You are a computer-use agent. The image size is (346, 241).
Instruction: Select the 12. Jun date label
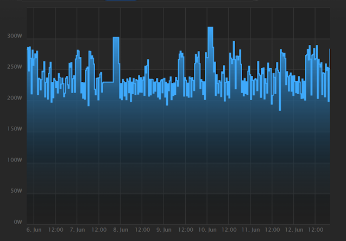pyautogui.click(x=293, y=230)
